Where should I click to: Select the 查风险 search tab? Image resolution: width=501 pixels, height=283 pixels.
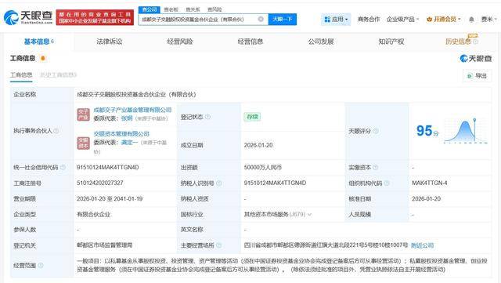[214, 9]
